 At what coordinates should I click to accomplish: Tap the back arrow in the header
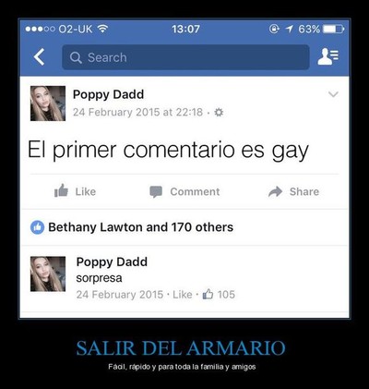click(40, 57)
